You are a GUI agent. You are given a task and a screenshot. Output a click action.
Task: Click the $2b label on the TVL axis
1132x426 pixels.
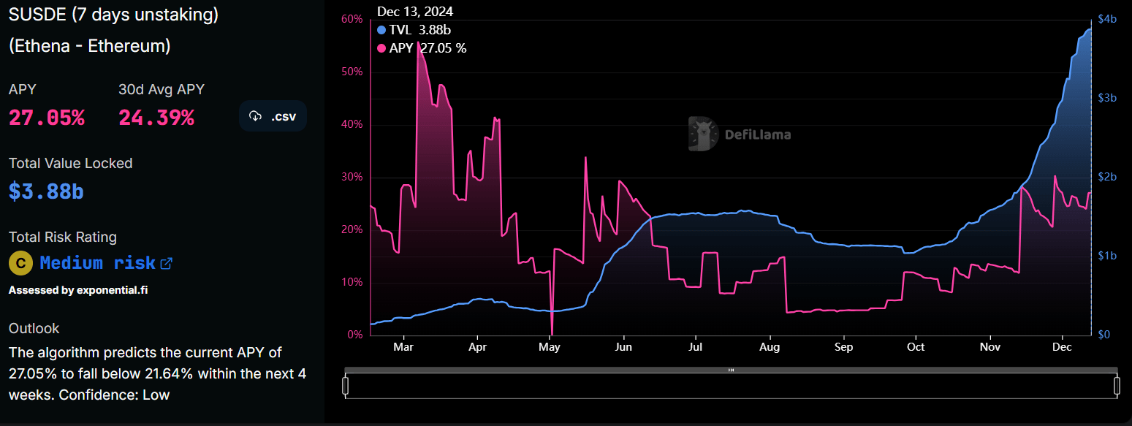click(1108, 177)
